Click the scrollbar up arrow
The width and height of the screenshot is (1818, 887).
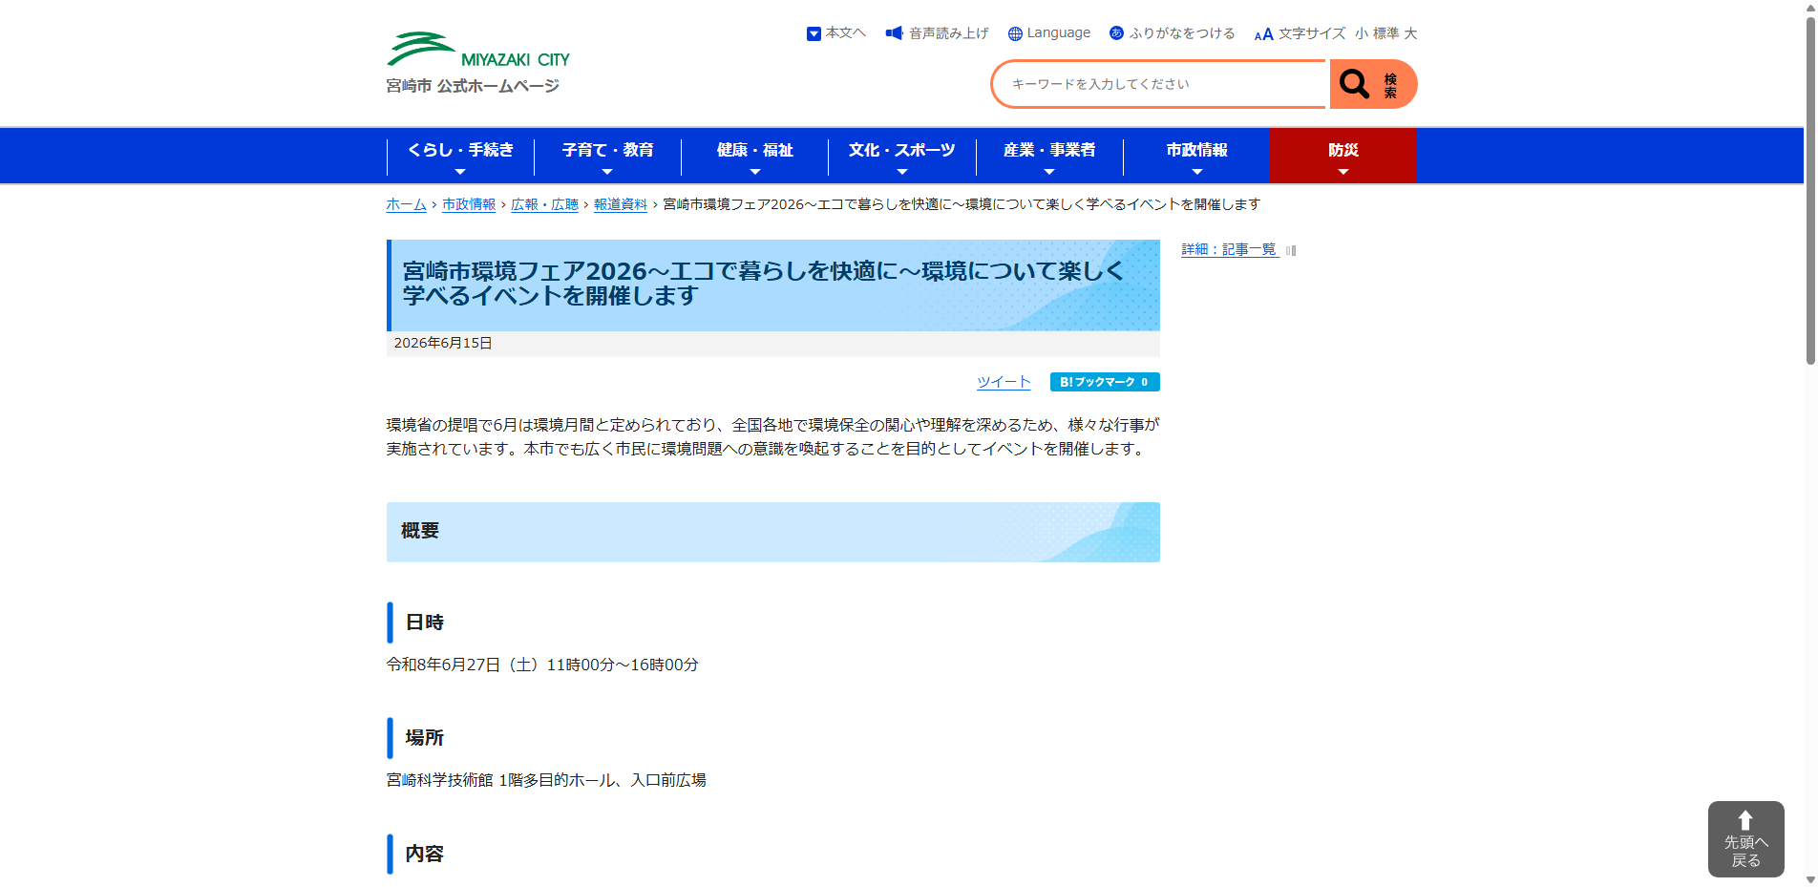[1810, 7]
